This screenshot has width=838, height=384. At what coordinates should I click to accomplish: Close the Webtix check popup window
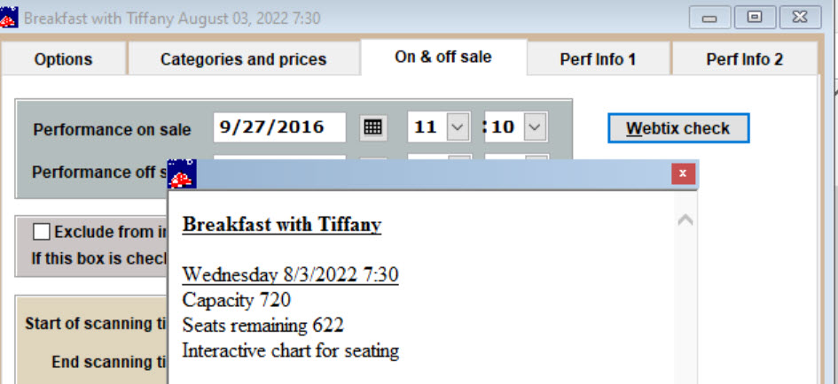coord(683,174)
